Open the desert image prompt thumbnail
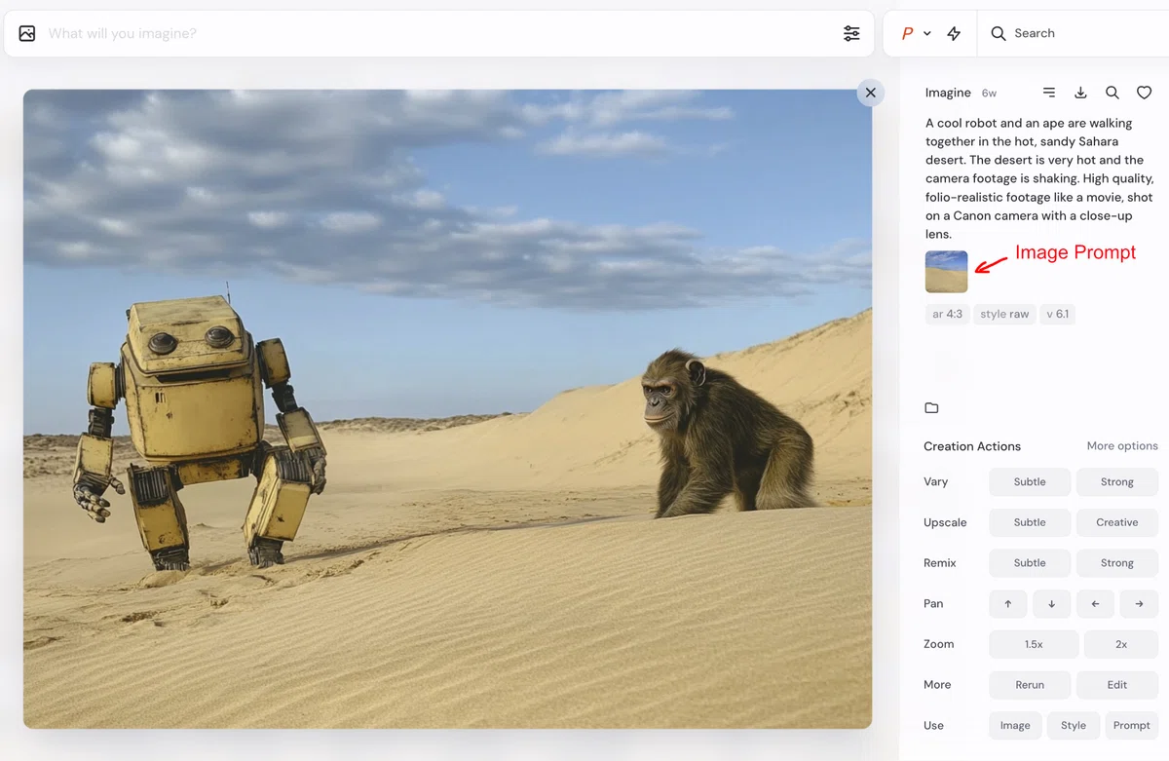The height and width of the screenshot is (761, 1169). tap(947, 272)
